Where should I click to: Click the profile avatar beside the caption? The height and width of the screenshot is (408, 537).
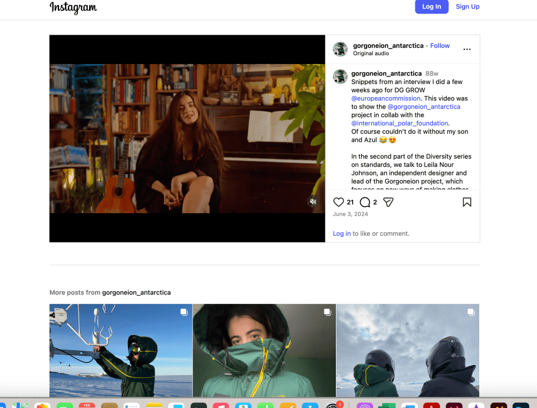(x=340, y=77)
